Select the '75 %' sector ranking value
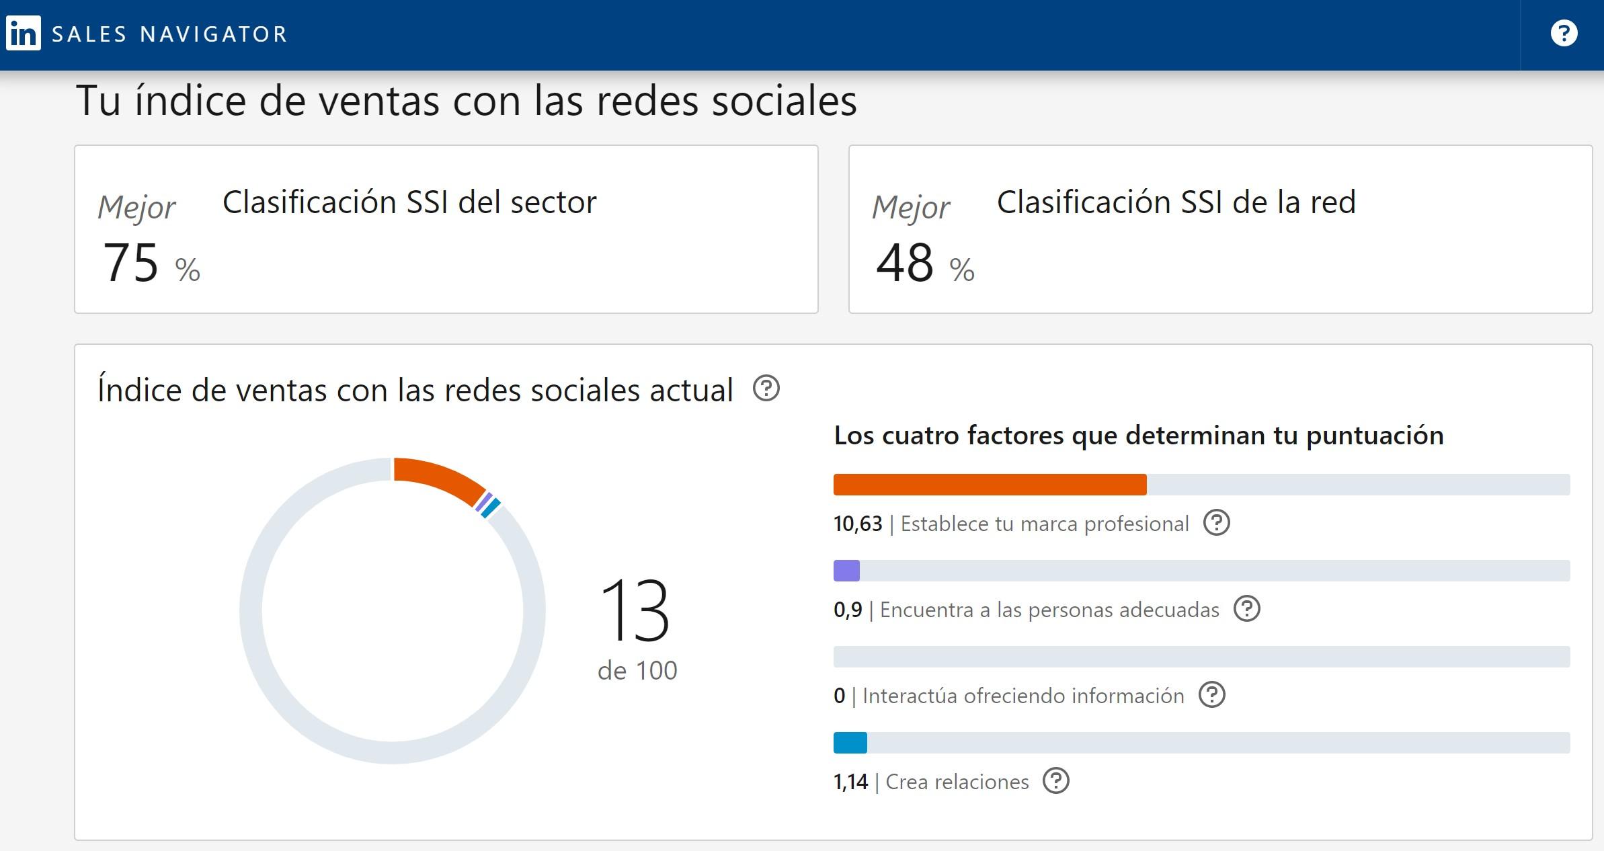Viewport: 1604px width, 851px height. coord(151,262)
